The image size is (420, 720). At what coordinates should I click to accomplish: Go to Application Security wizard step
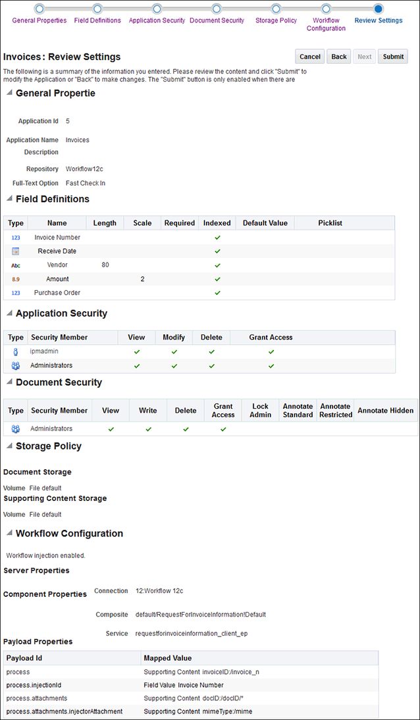coord(157,9)
